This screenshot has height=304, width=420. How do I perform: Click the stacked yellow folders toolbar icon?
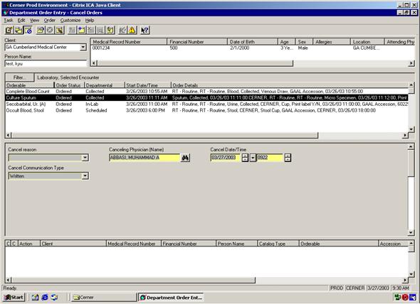(19, 31)
